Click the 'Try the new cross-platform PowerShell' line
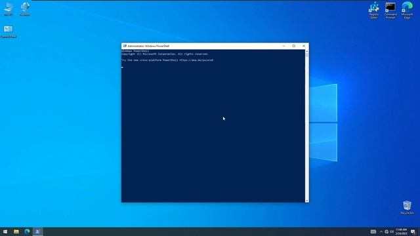The image size is (420, 236). tap(167, 60)
